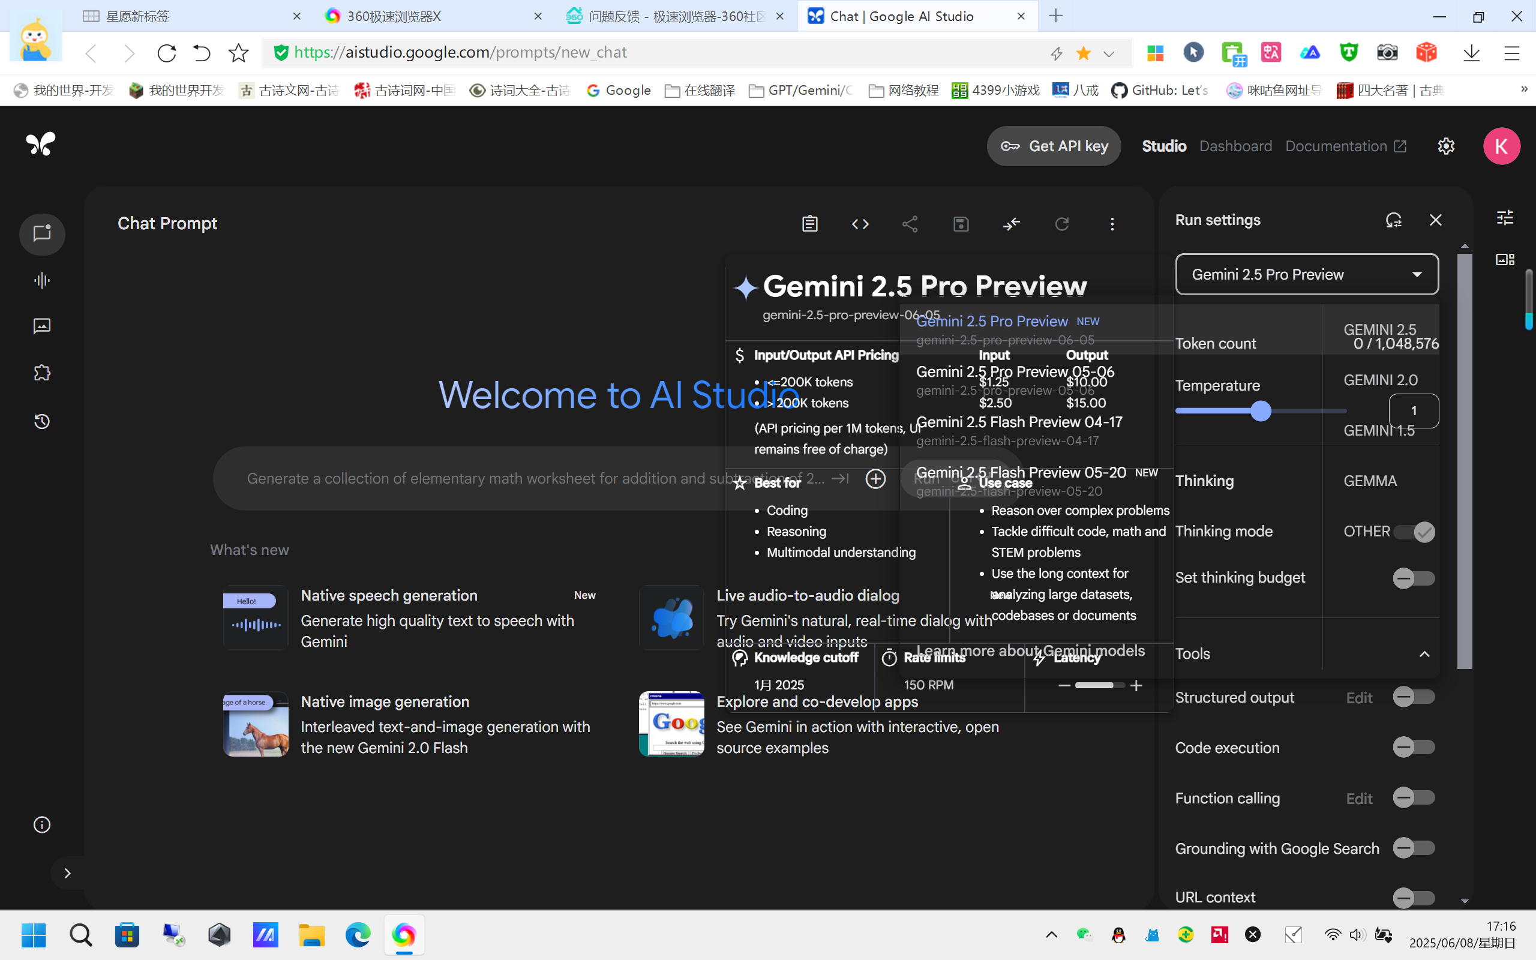Click the AI Studio butterfly logo
This screenshot has width=1536, height=960.
pyautogui.click(x=41, y=144)
